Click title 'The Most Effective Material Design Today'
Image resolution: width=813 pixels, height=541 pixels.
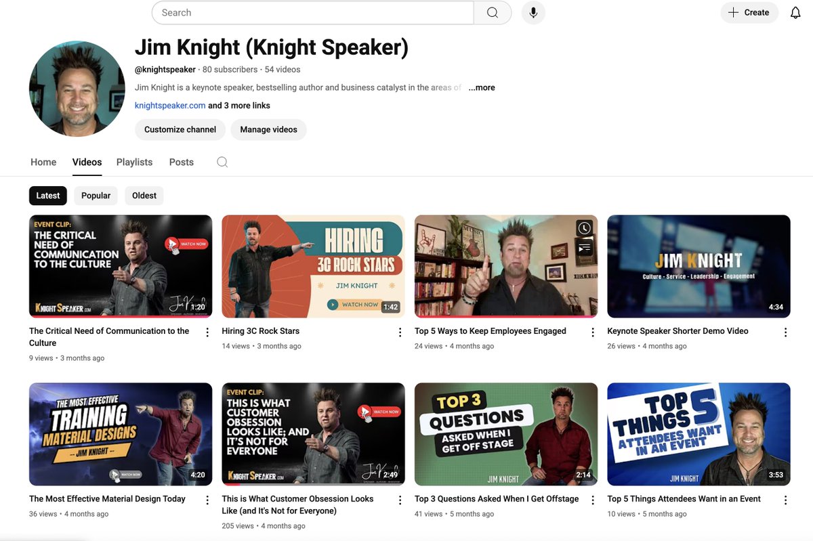[x=107, y=499]
